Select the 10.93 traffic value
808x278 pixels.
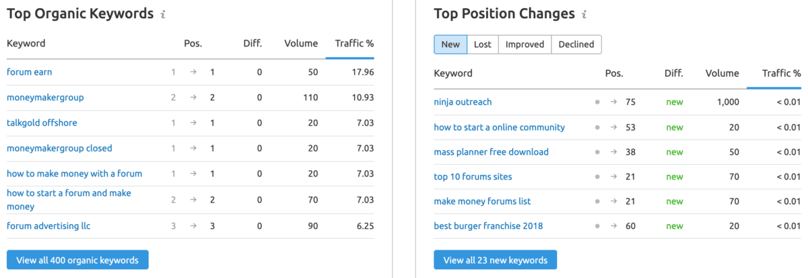pos(362,98)
